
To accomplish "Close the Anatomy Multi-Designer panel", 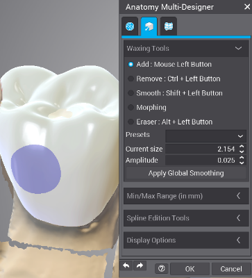I will click(247, 7).
